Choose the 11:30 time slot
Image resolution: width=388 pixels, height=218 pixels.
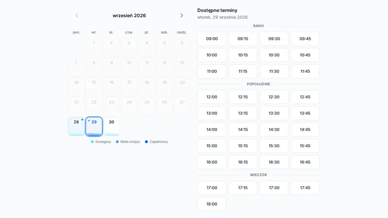(274, 71)
